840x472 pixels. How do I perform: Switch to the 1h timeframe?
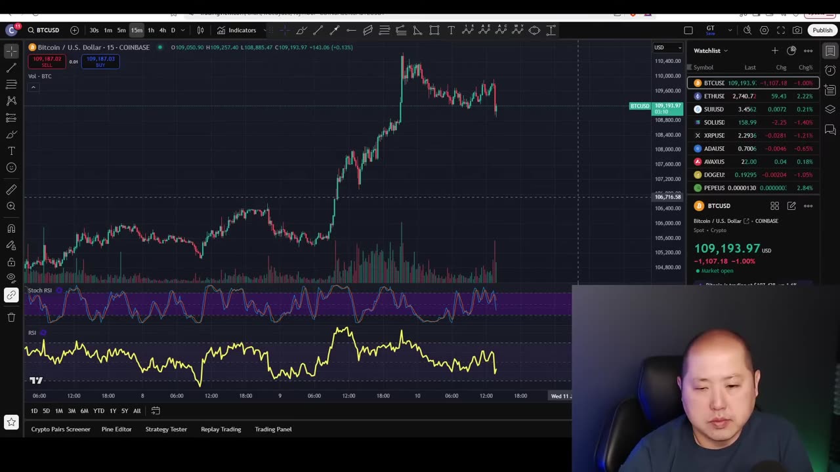pos(151,30)
